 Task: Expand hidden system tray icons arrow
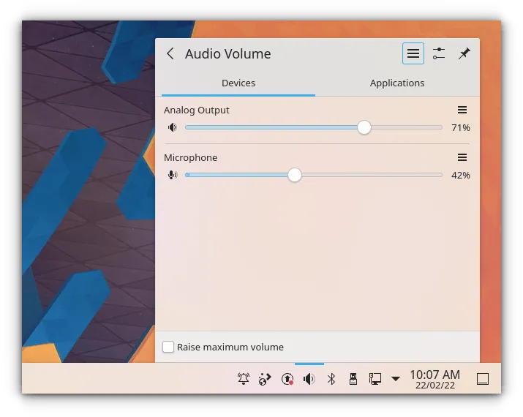coord(396,379)
